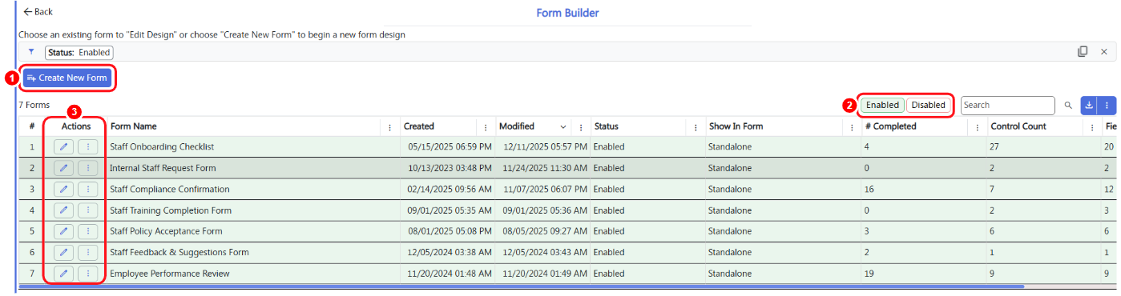Edit the Employee Performance Review form
This screenshot has width=1121, height=296.
tap(64, 274)
